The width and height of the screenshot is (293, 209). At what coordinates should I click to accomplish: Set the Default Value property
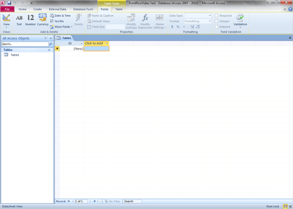pyautogui.click(x=99, y=21)
